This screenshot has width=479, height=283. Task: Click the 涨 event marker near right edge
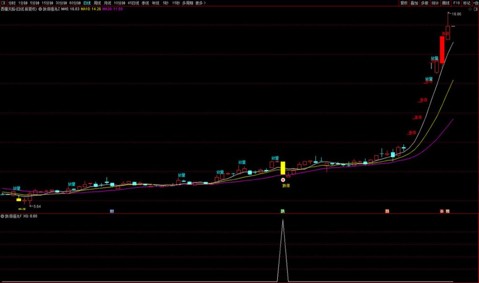(442, 211)
